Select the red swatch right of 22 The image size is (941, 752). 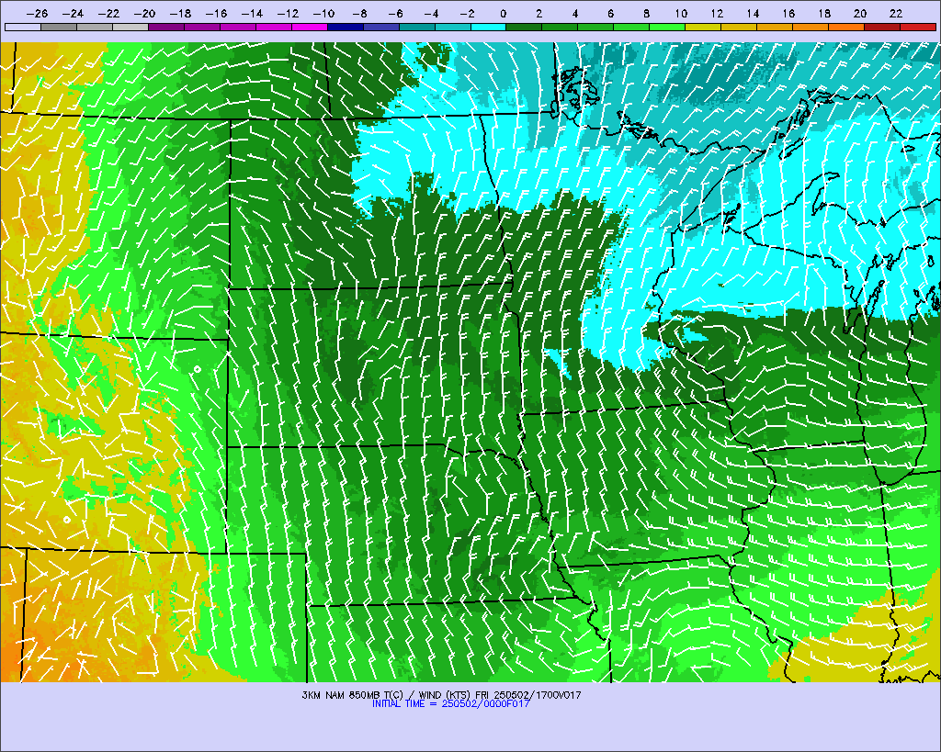tap(918, 27)
